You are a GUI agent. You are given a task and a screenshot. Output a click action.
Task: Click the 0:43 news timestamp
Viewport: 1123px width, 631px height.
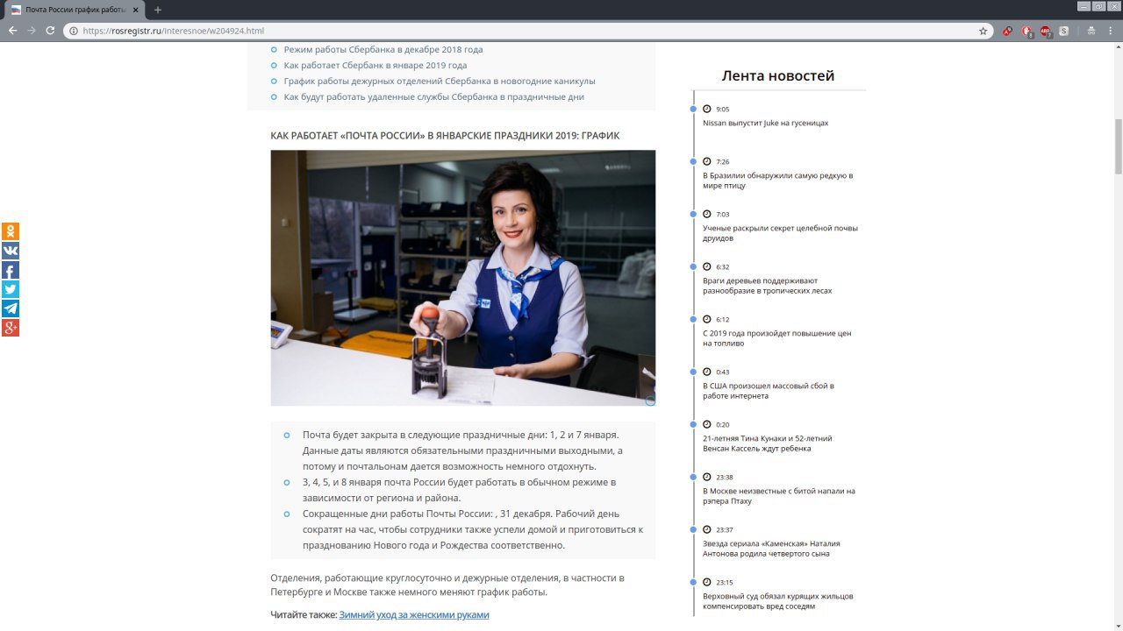coord(722,372)
